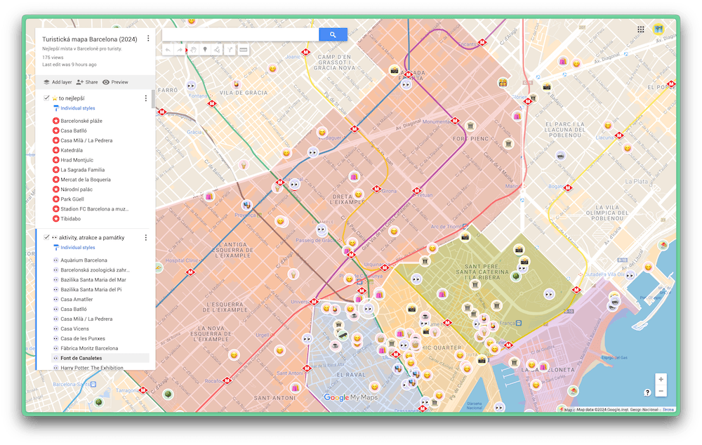
Task: Open the Add directions tool
Action: pos(230,50)
